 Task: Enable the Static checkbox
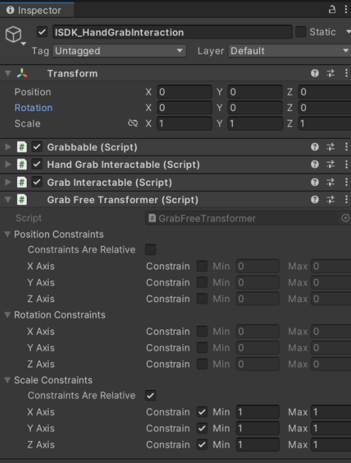pyautogui.click(x=301, y=32)
